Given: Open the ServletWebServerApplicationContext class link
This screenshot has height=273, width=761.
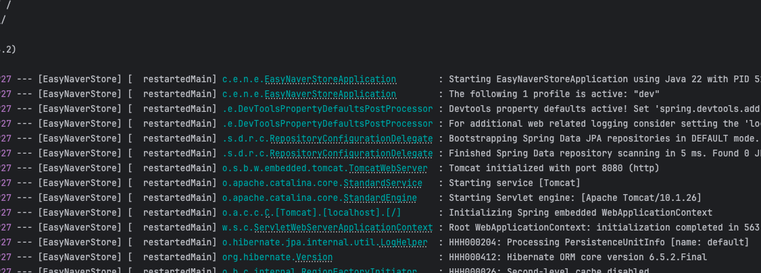Looking at the screenshot, I should (x=343, y=228).
